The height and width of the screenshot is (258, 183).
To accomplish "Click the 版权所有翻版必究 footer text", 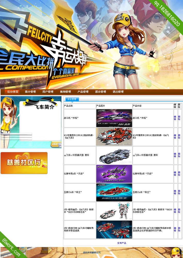I will click(92, 252).
